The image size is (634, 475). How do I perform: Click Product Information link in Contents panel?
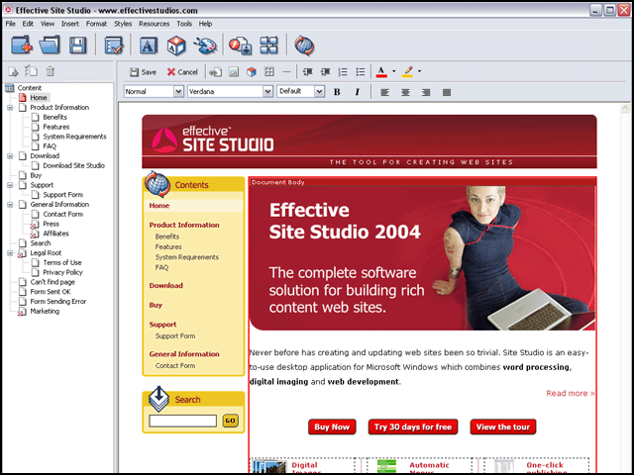click(184, 225)
